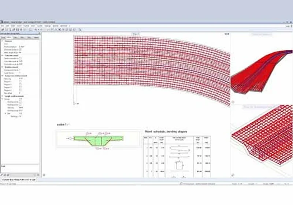Open the Repeat menu

56,26
